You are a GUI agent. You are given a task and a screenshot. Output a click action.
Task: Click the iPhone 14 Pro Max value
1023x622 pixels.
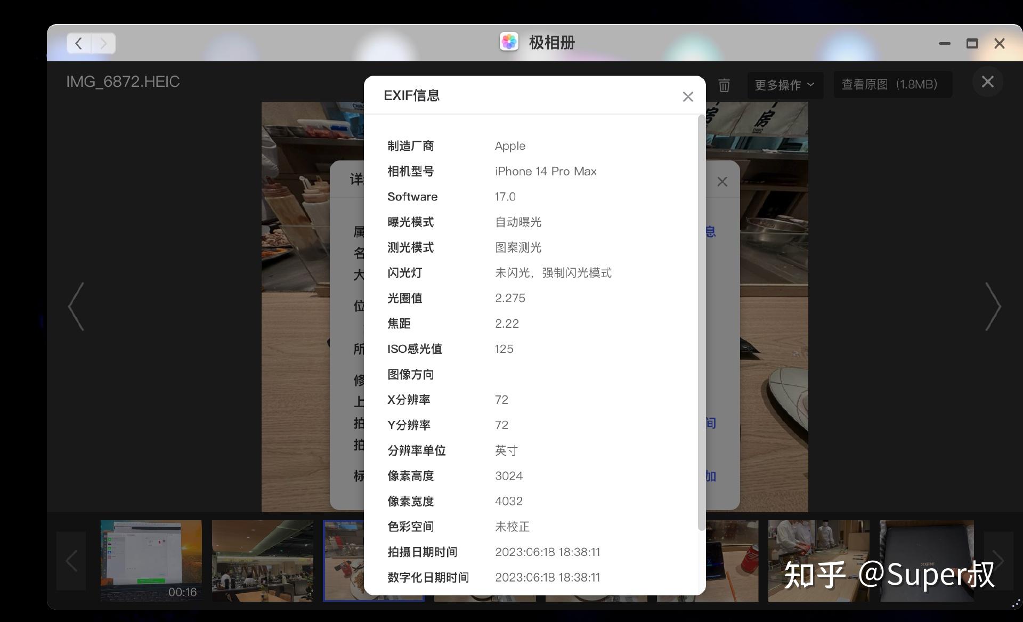pyautogui.click(x=546, y=171)
